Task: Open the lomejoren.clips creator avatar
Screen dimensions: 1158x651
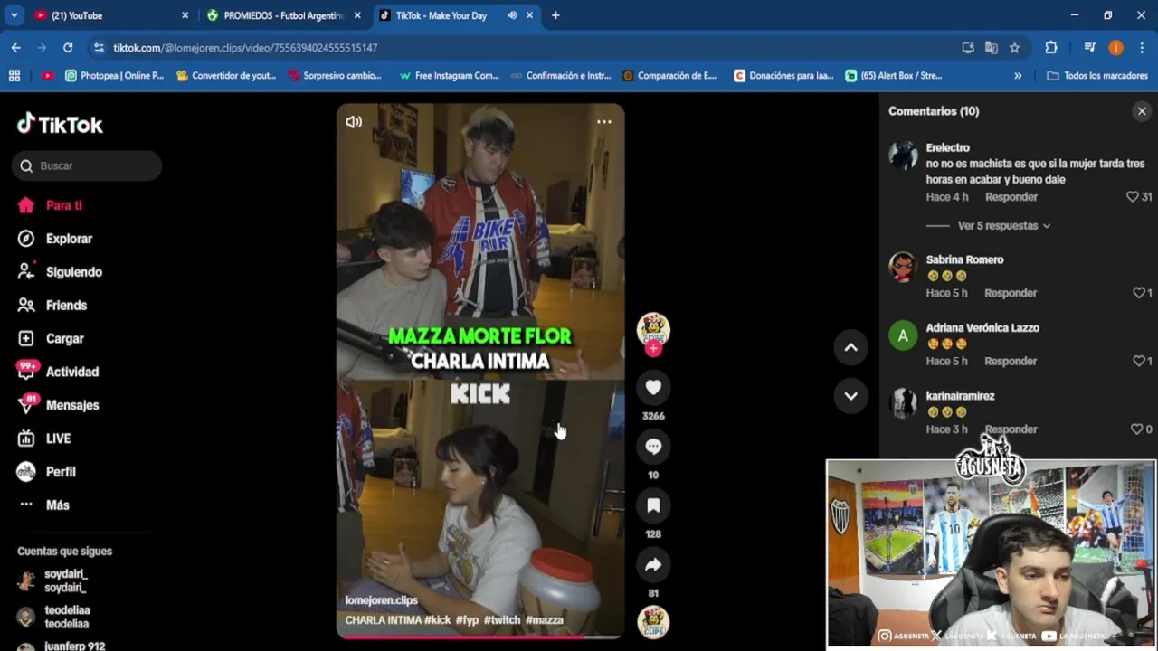Action: (x=653, y=329)
